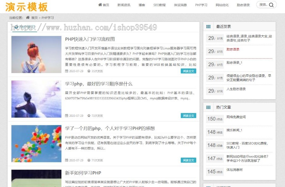Click calendar icon beside 71次浏览 article date
The width and height of the screenshot is (285, 187).
point(66,160)
